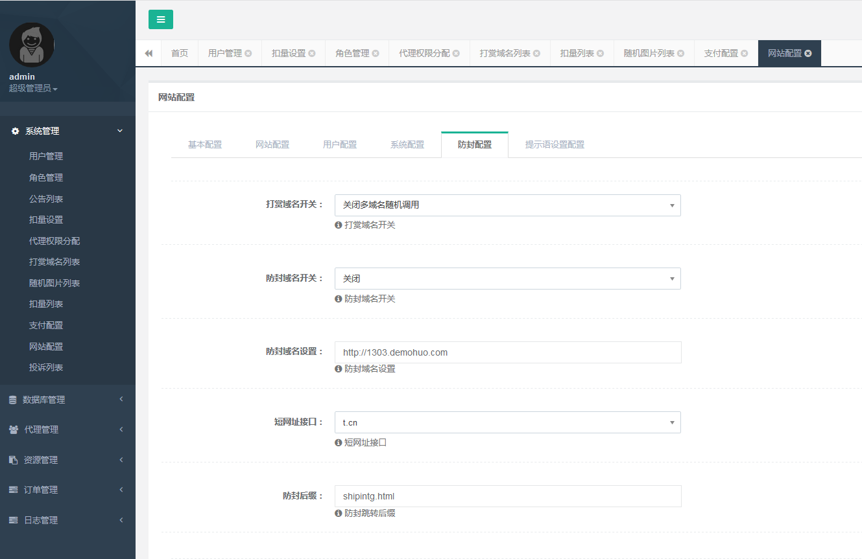Click files icon beside 资源管理
The height and width of the screenshot is (559, 862).
(x=13, y=460)
